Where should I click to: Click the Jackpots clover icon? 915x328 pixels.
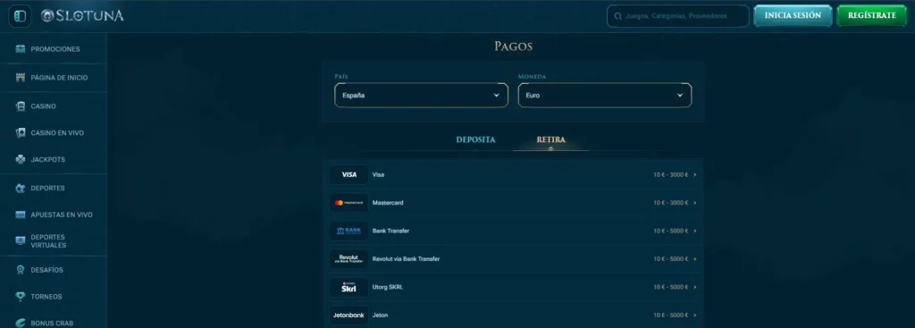click(x=21, y=159)
